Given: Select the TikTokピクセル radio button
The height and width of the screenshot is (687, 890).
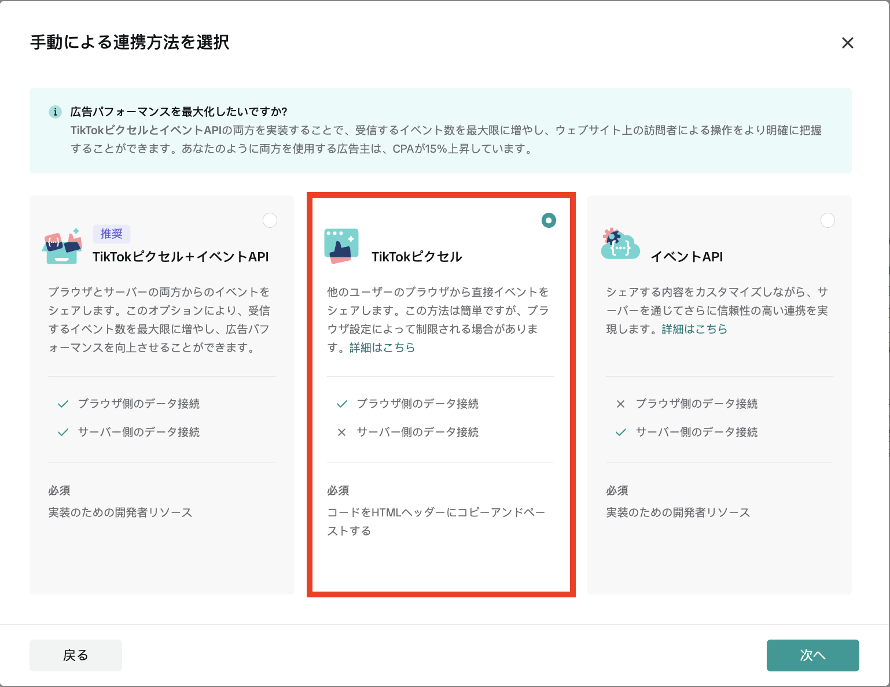Looking at the screenshot, I should (x=549, y=220).
